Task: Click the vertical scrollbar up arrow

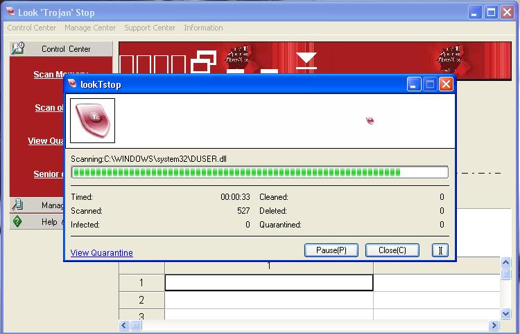Action: (505, 263)
